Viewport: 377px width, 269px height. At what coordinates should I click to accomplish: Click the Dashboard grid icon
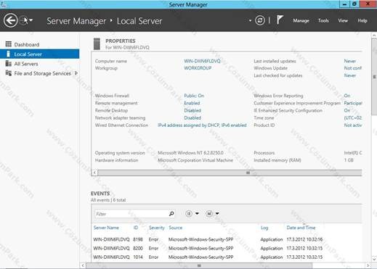click(x=9, y=44)
